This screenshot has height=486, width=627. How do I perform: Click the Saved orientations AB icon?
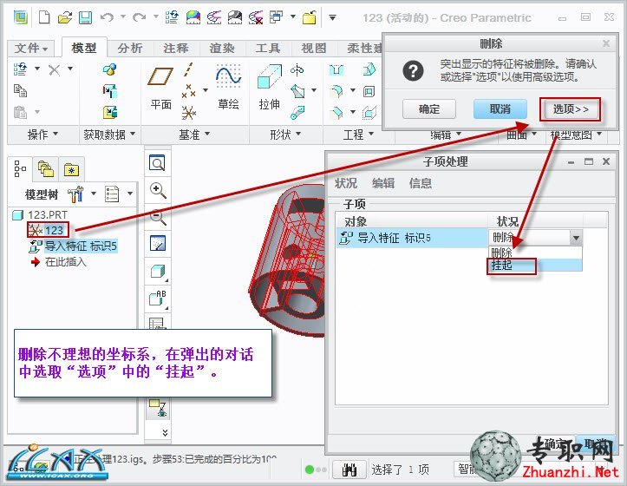pyautogui.click(x=158, y=298)
